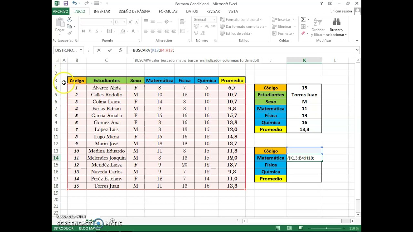Click the merge and center icon
The height and width of the screenshot is (232, 413).
tap(183, 31)
